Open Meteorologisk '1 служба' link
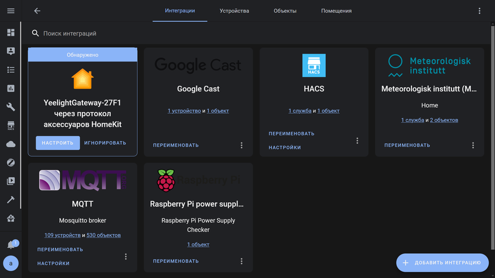495x278 pixels. 413,120
